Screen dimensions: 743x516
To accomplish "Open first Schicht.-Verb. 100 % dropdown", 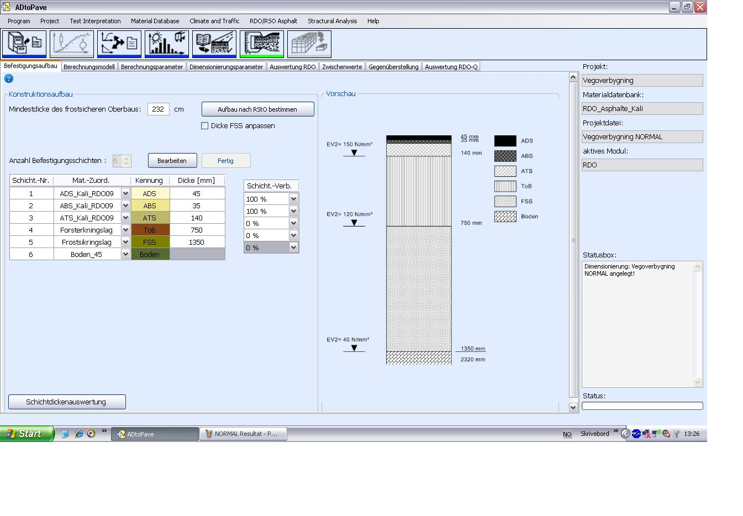I will click(293, 199).
